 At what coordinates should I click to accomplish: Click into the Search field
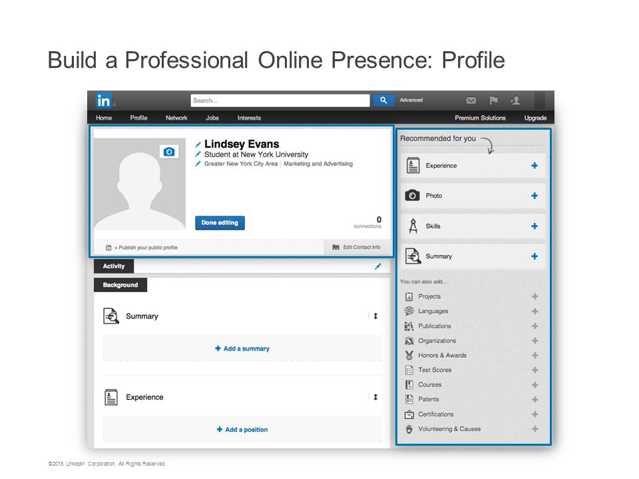(x=280, y=100)
